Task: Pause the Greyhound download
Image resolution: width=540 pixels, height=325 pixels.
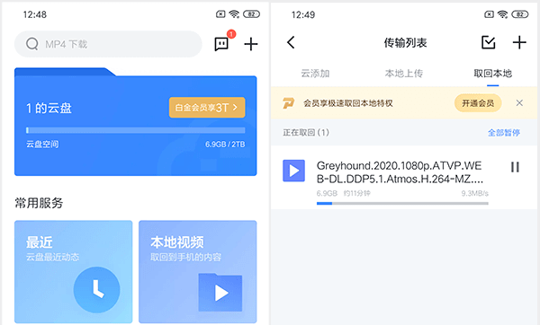Action: 515,167
